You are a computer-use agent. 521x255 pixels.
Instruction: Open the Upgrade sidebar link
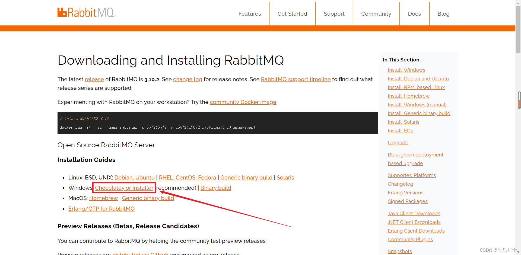coord(398,143)
